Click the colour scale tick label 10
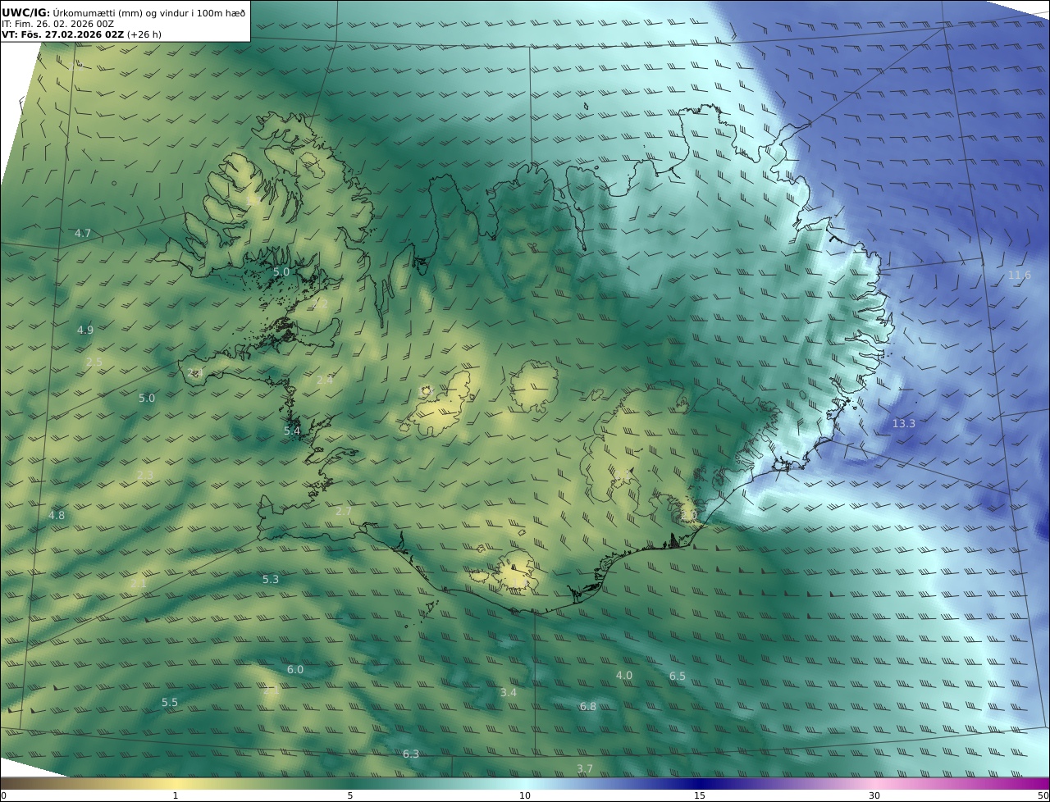1050x802 pixels. pyautogui.click(x=525, y=796)
